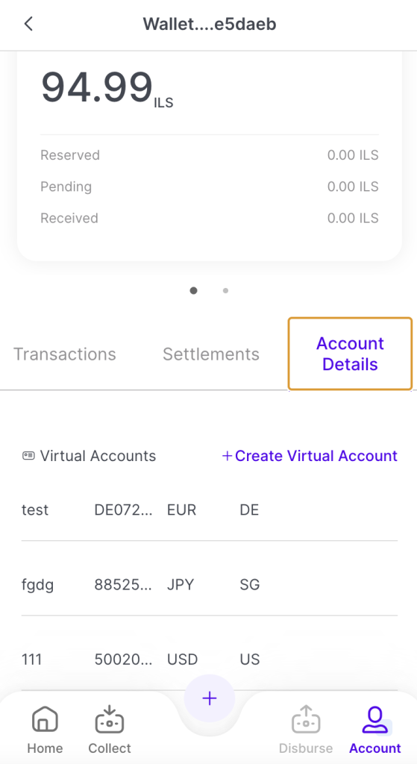Click the plus sign before Create Virtual Account

pos(227,456)
